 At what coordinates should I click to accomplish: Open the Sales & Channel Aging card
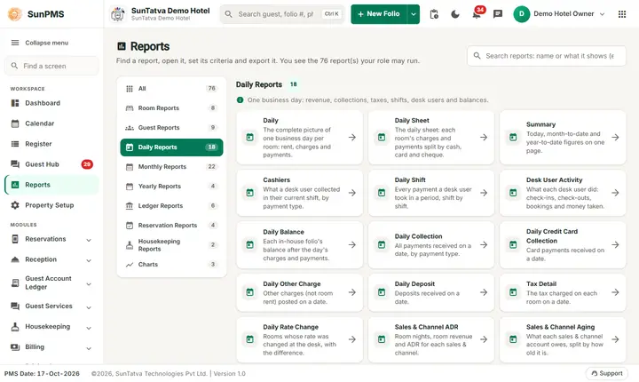563,339
